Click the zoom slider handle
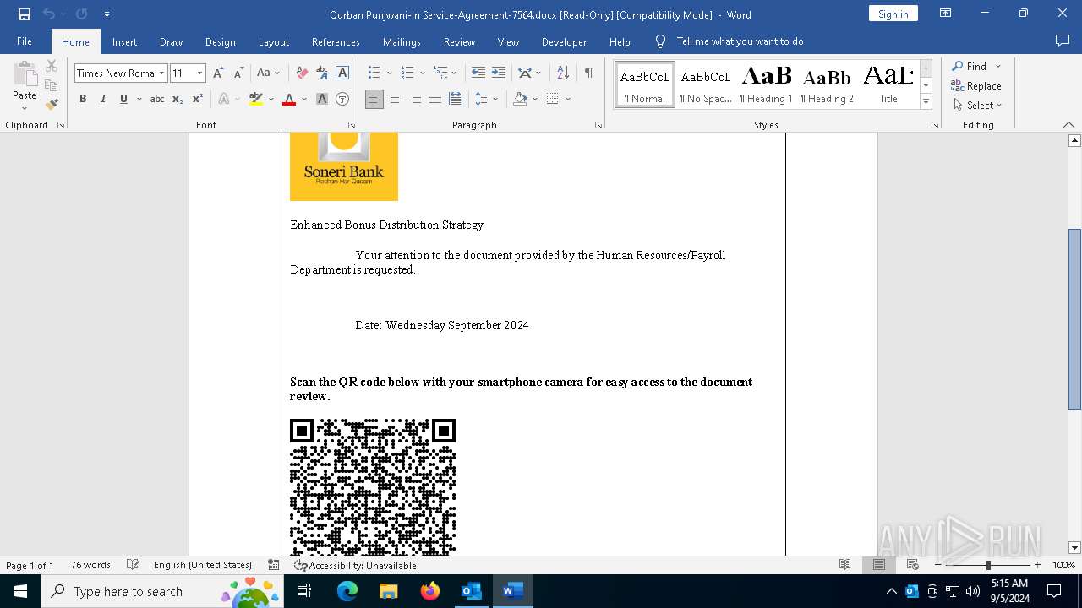 tap(988, 565)
